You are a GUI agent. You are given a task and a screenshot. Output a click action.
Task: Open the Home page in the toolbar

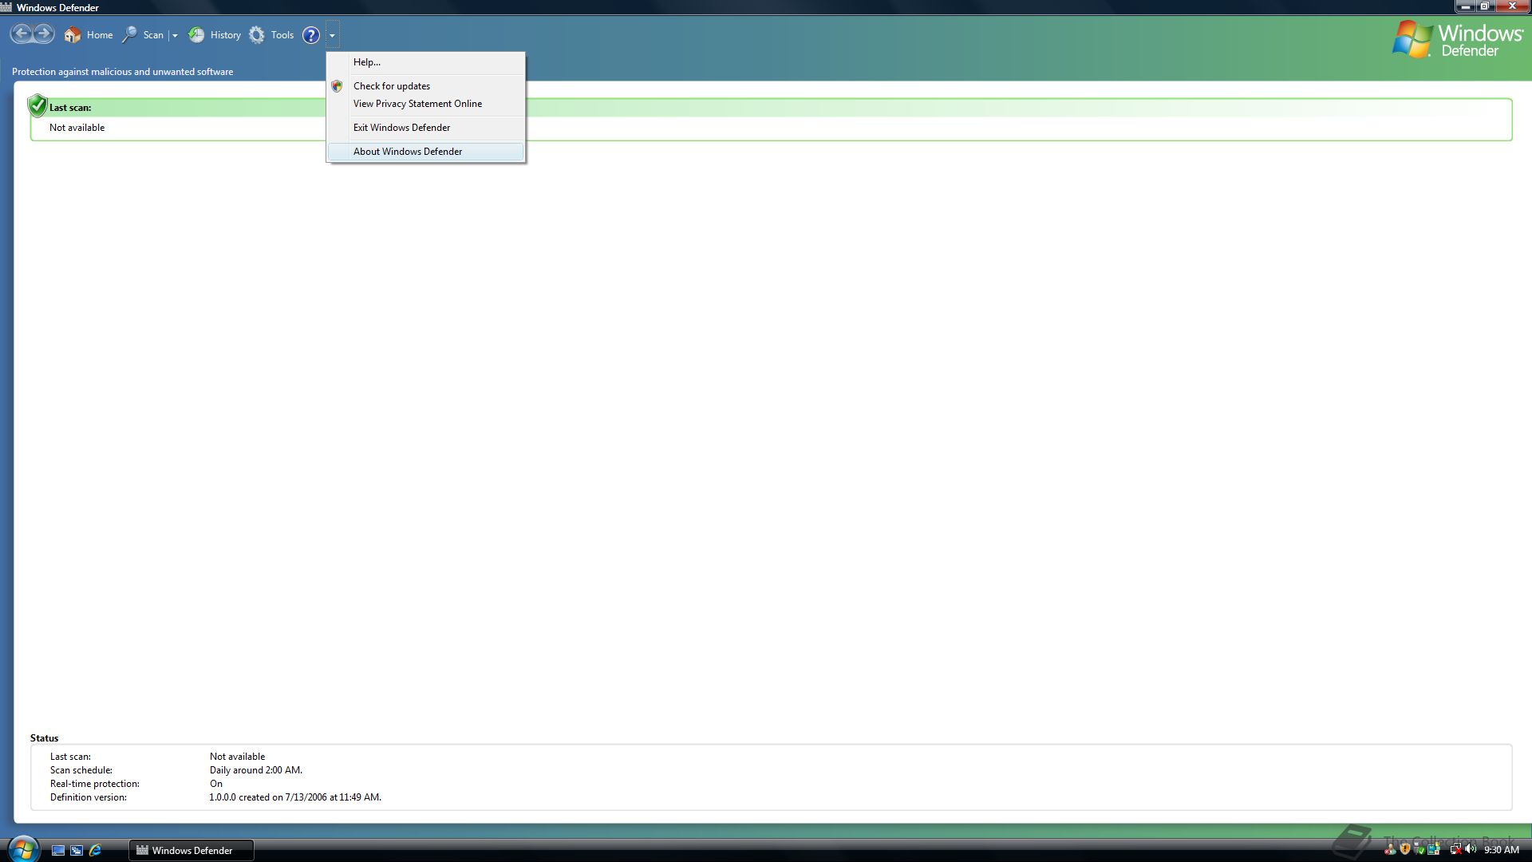point(89,35)
